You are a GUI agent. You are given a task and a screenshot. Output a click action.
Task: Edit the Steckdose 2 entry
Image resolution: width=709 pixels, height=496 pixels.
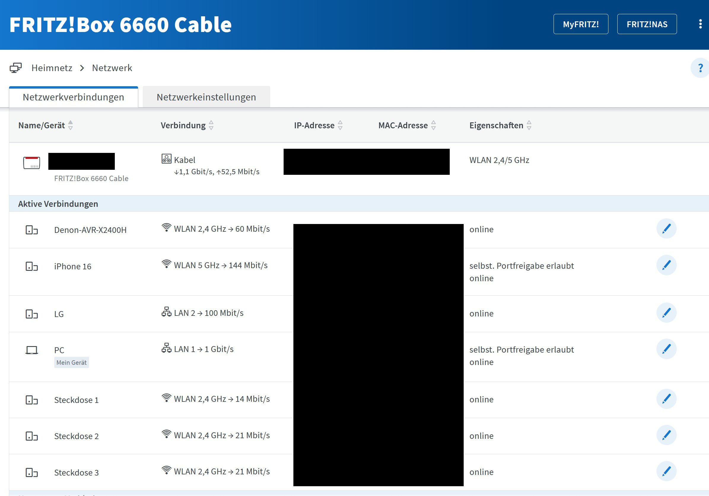[x=666, y=435]
